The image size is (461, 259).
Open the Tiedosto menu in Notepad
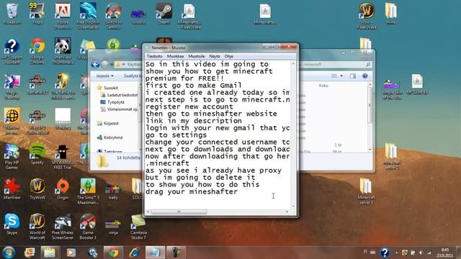tap(155, 56)
